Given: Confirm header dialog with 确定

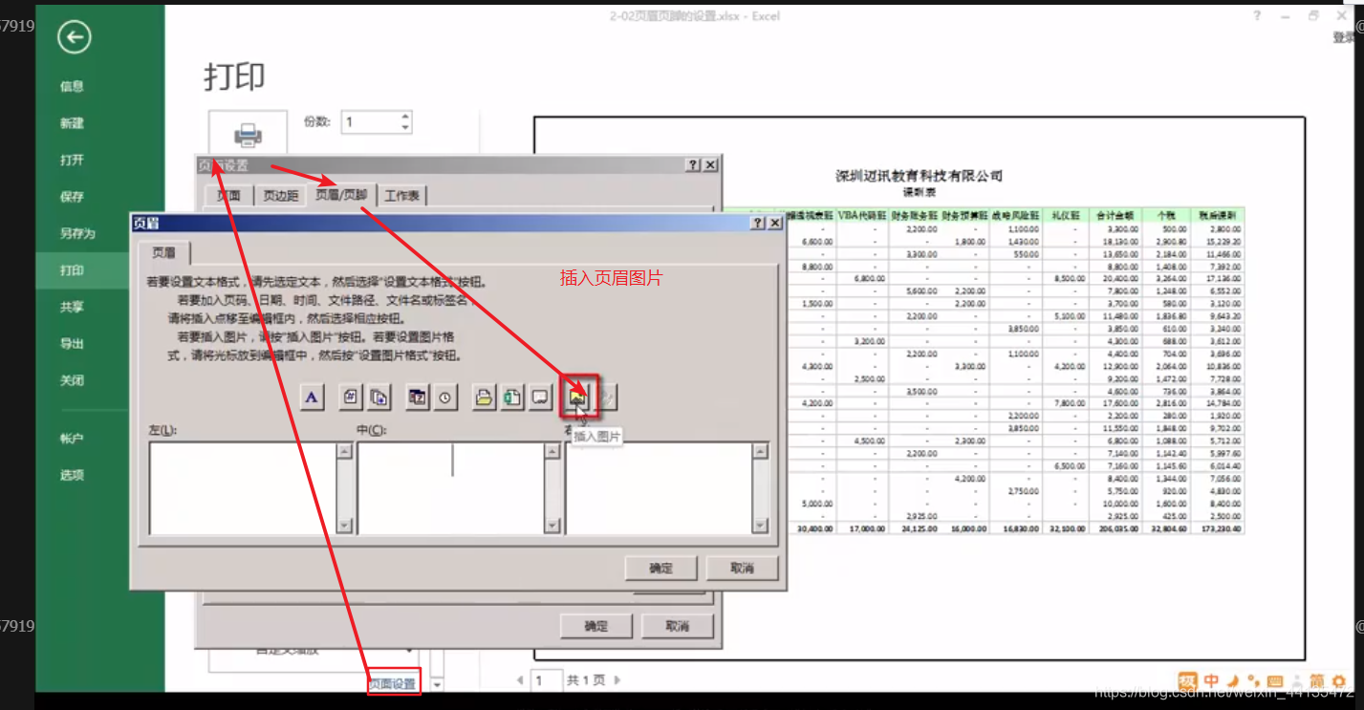Looking at the screenshot, I should (660, 568).
